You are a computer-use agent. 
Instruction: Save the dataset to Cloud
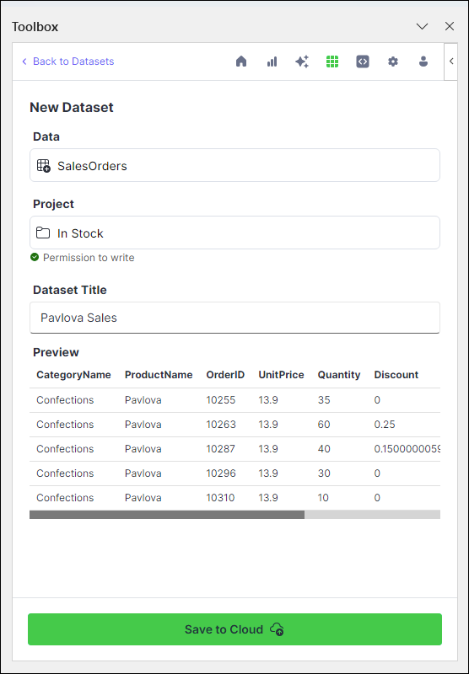pos(234,629)
